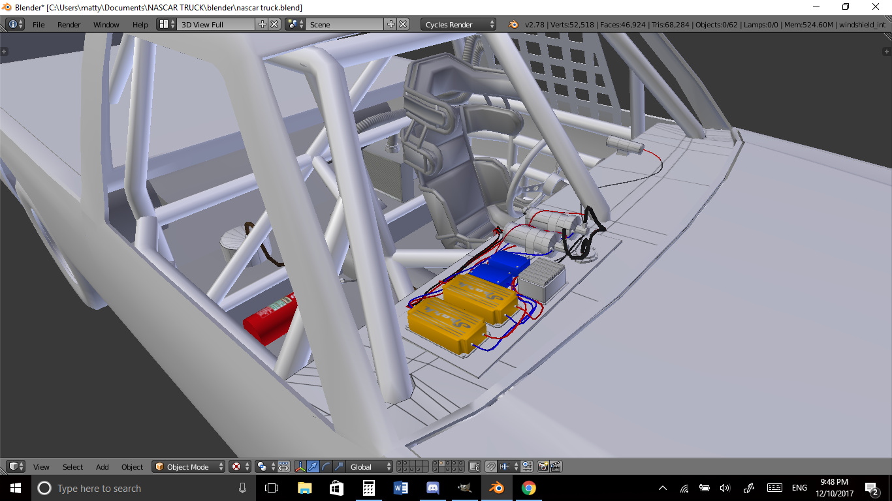The height and width of the screenshot is (501, 892).
Task: Delete the 3D View Full screen layout
Action: (x=275, y=24)
